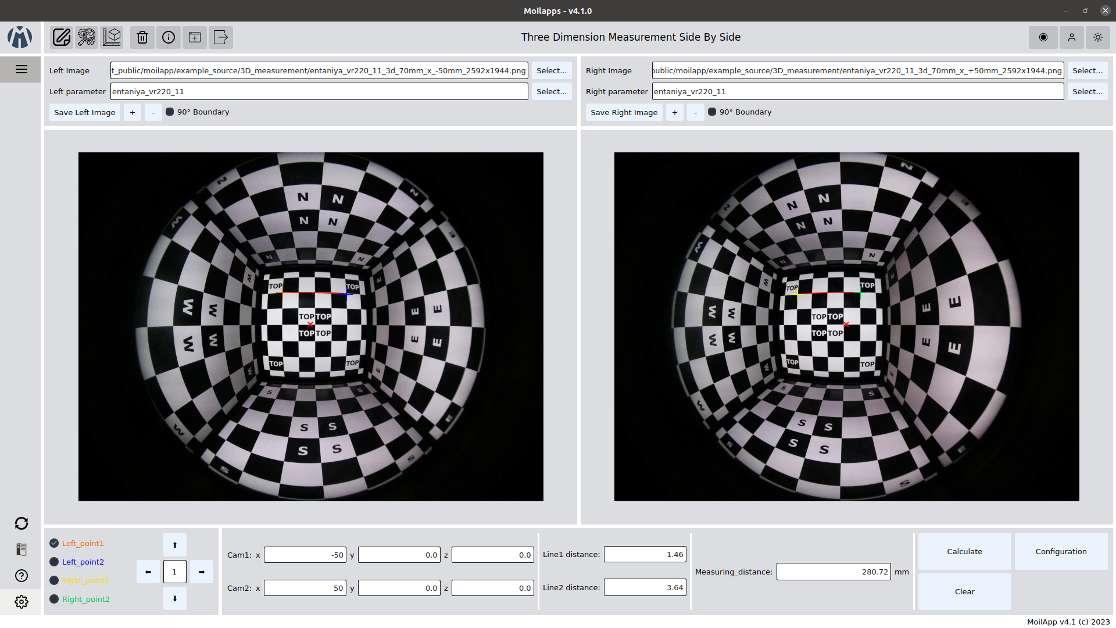Open the help question mark icon
Screen dimensions: 1116x628
point(22,576)
